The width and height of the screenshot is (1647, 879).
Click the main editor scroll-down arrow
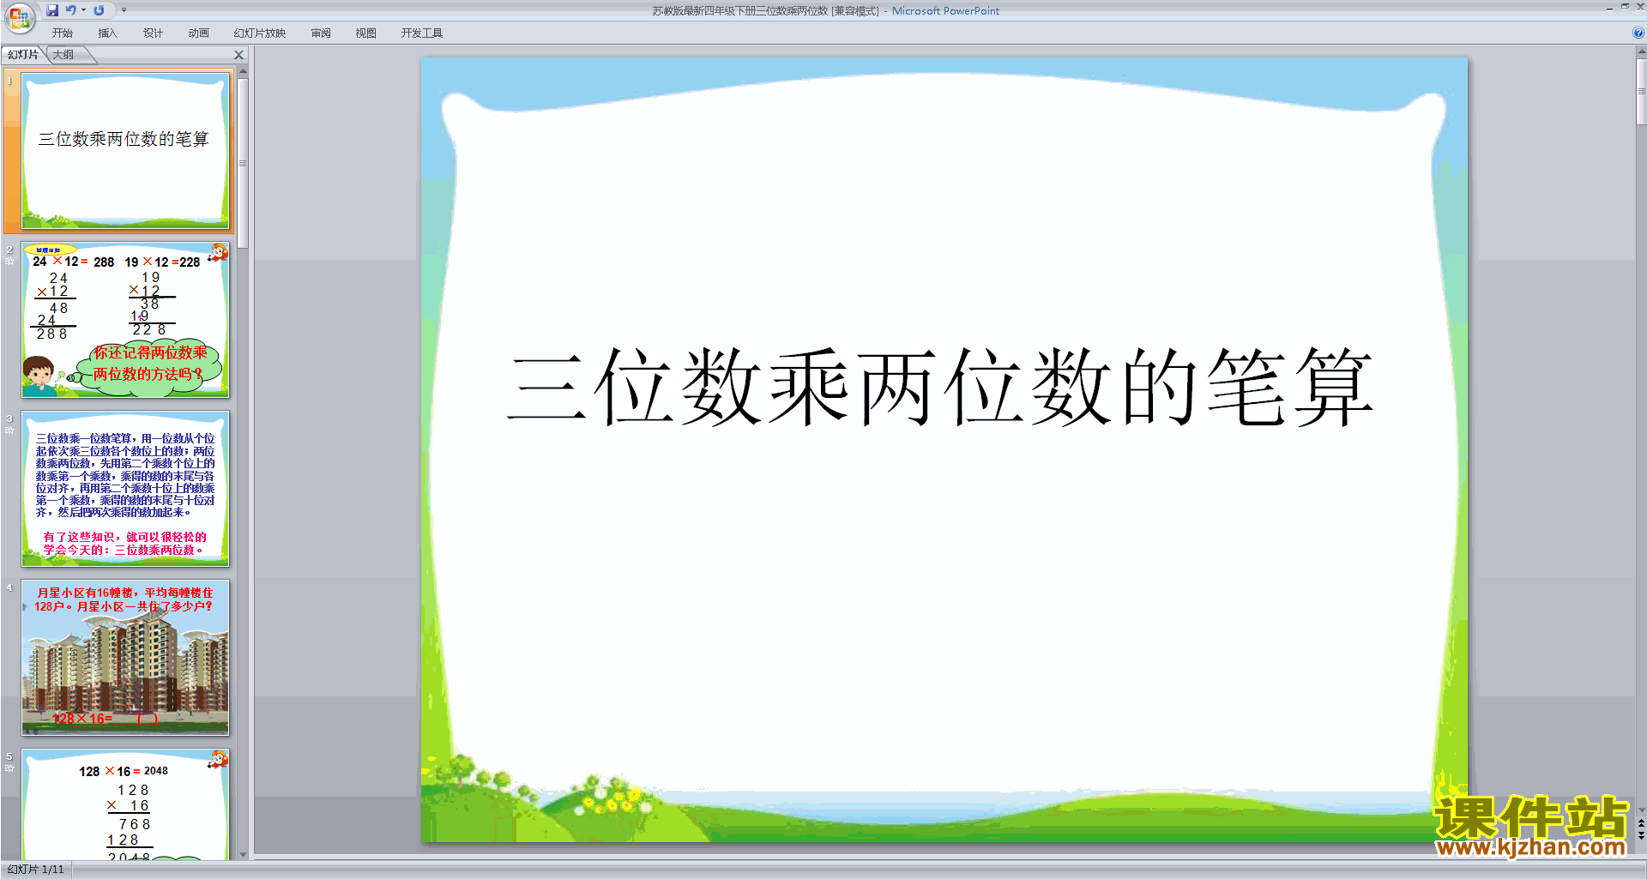click(1641, 810)
